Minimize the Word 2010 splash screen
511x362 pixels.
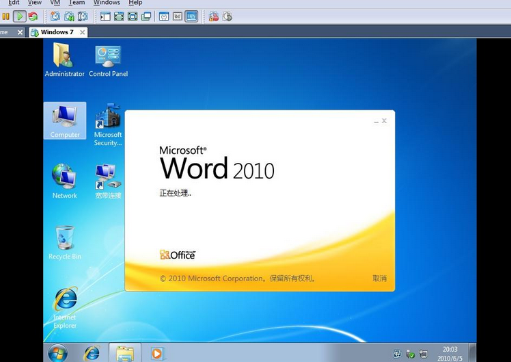376,121
